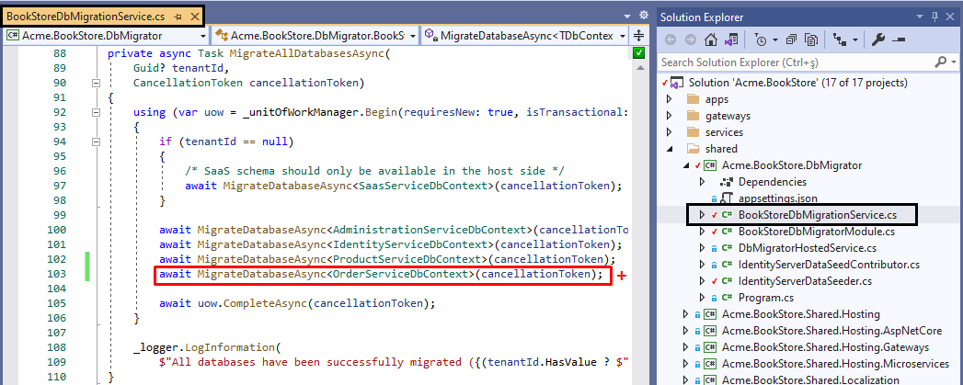Collapse the using block at line 92

(x=95, y=112)
